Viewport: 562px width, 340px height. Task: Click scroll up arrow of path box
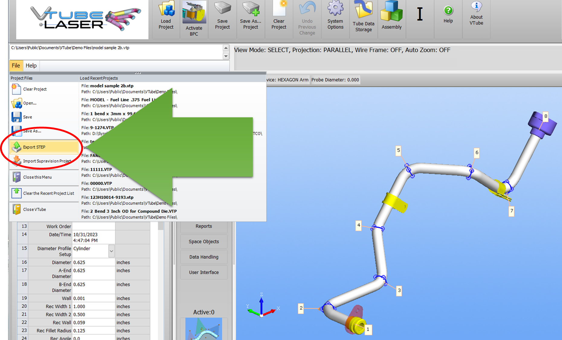(226, 48)
